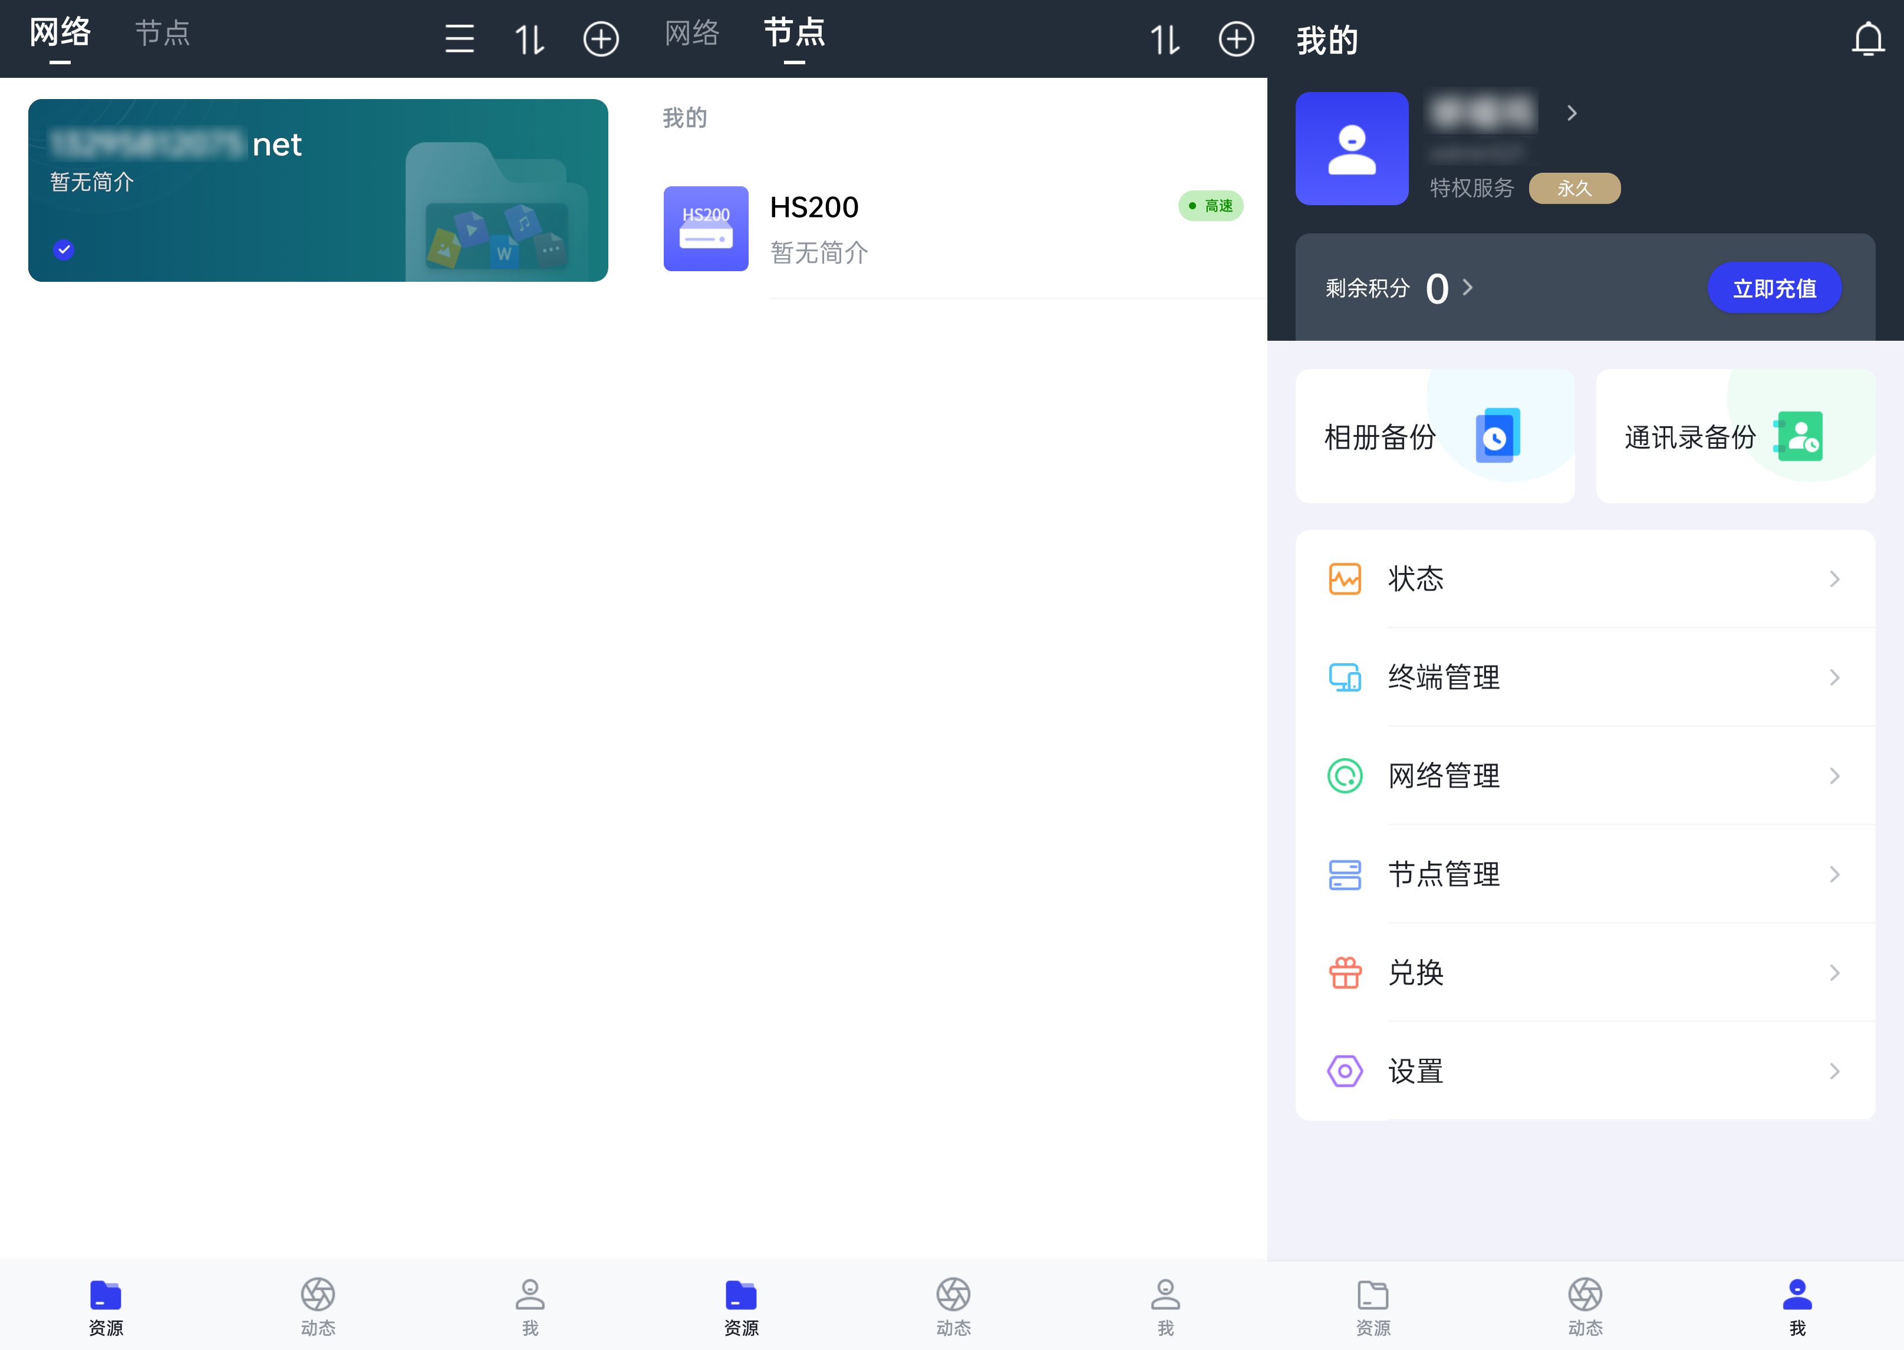The image size is (1904, 1350).
Task: Switch to the 网络 tab
Action: [59, 32]
